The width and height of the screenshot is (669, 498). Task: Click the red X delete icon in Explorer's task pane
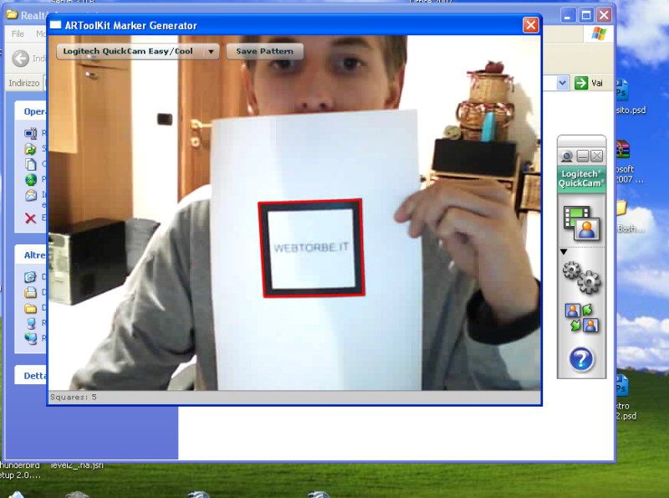point(30,218)
